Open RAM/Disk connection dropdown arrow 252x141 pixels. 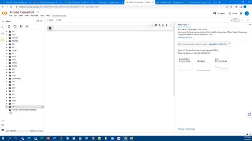(243, 20)
